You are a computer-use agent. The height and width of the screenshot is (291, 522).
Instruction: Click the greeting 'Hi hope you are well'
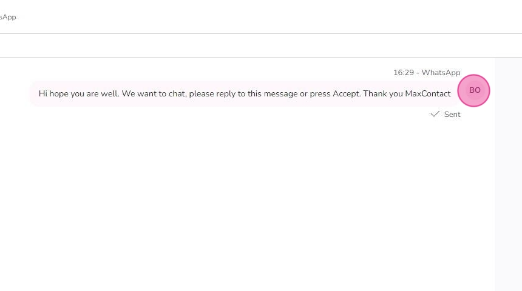pyautogui.click(x=78, y=94)
